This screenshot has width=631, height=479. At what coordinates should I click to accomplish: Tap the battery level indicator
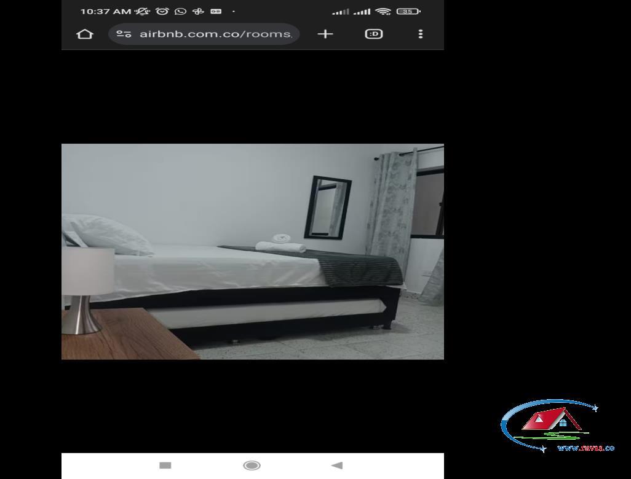(408, 11)
